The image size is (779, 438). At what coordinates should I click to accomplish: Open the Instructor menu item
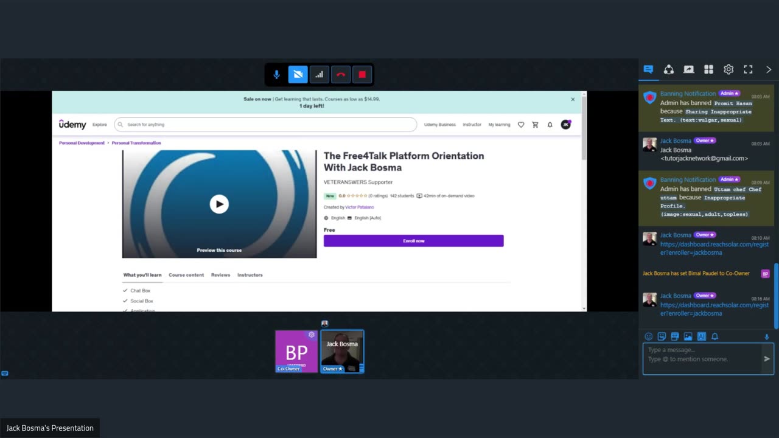(472, 125)
